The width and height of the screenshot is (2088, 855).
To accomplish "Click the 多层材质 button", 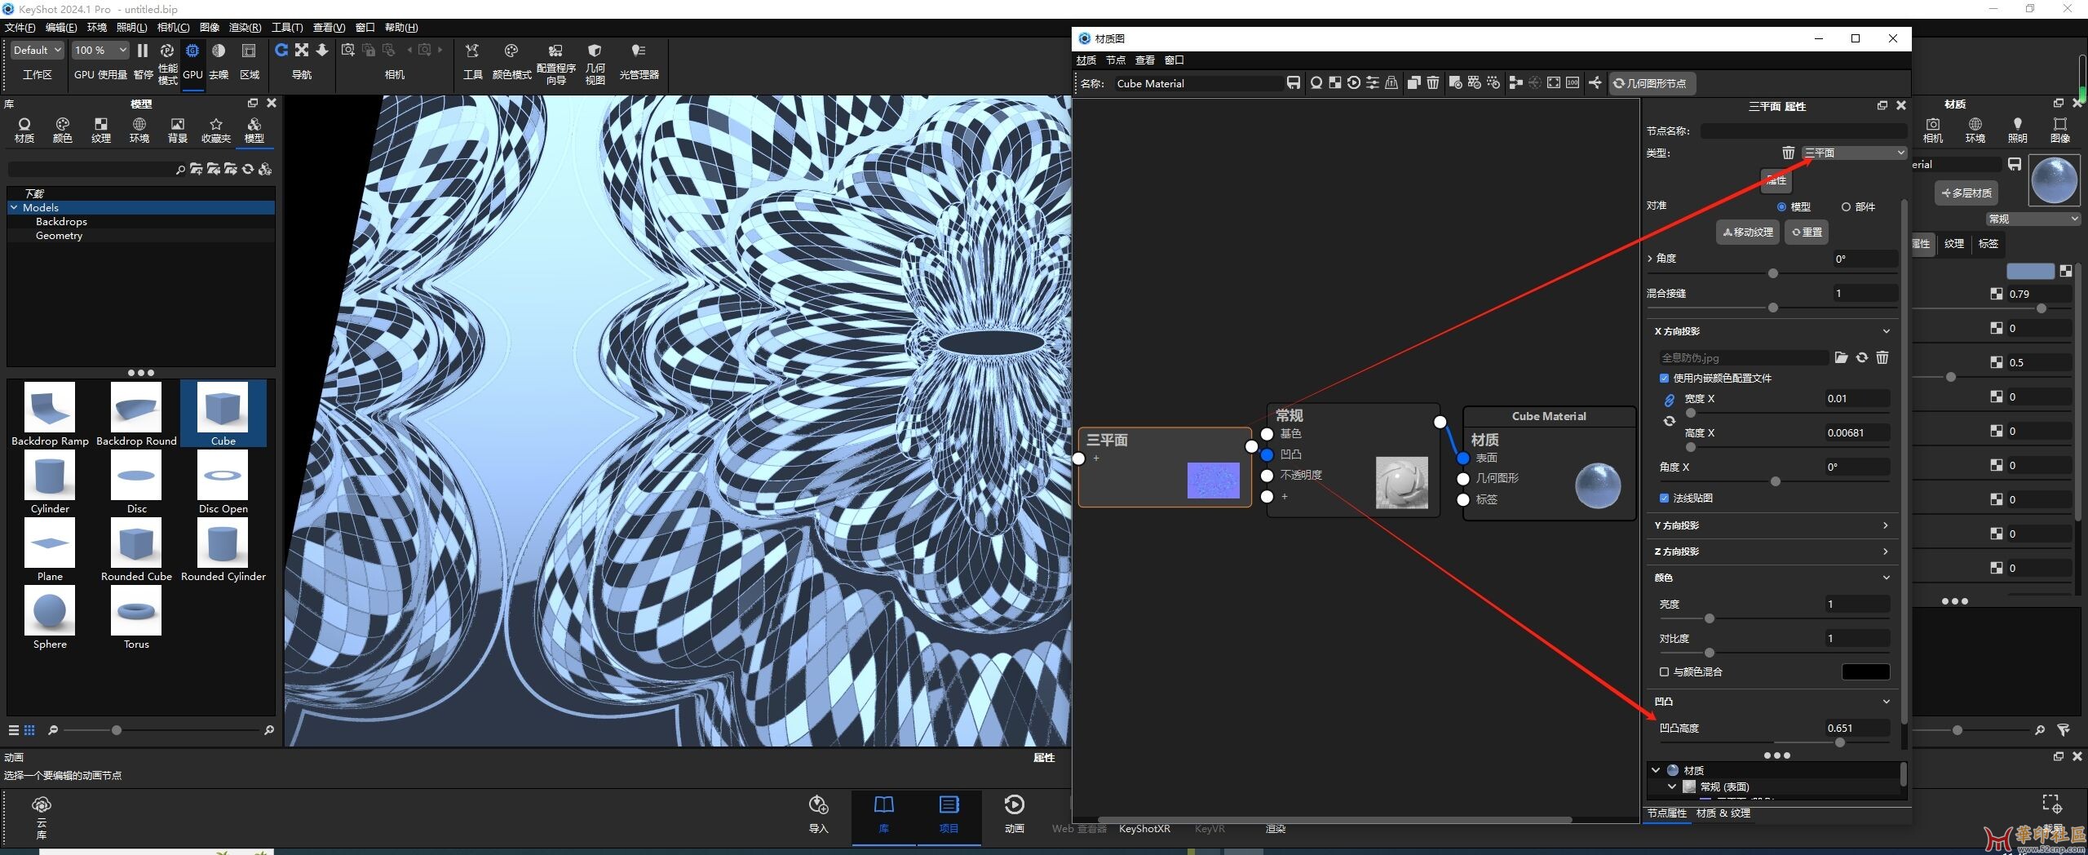I will 1966,193.
